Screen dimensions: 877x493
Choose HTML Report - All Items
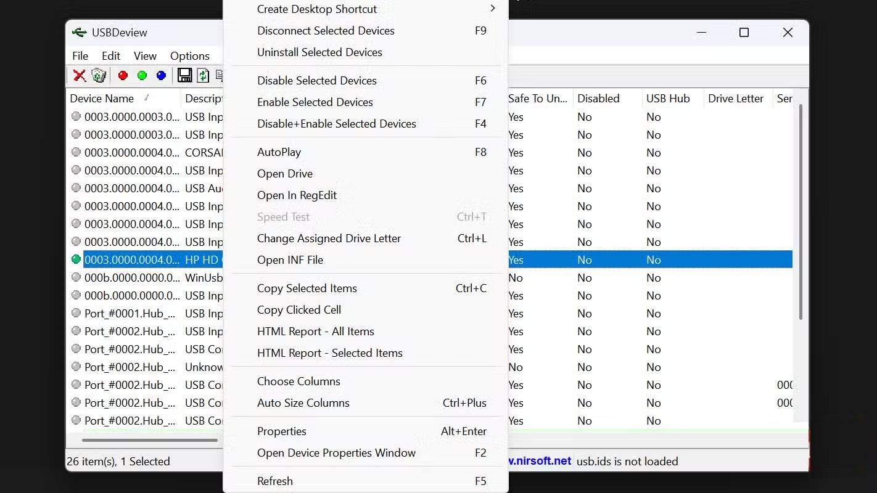pyautogui.click(x=366, y=332)
